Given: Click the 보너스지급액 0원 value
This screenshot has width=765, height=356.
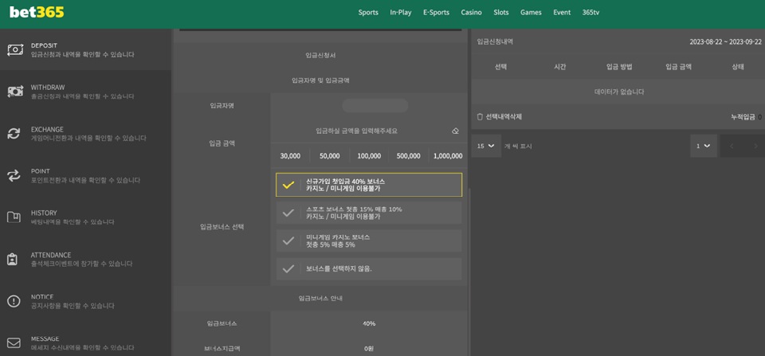Looking at the screenshot, I should coord(369,349).
